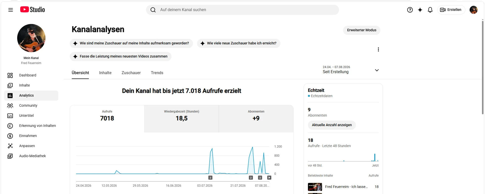This screenshot has height=194, width=485.
Task: Open the three-dot more options menu
Action: (378, 49)
